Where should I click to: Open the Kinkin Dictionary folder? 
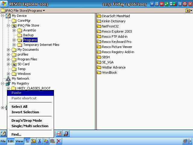[111, 21]
